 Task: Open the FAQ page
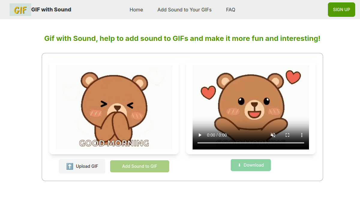(231, 10)
